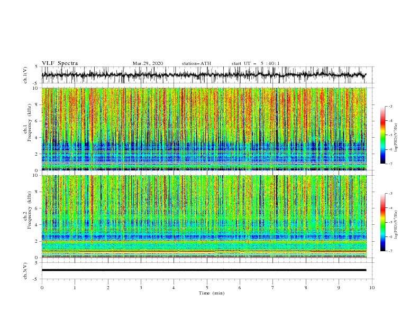Click the date 'Mar.28, 2020'
Screen dimensions: 419x323
coord(148,63)
